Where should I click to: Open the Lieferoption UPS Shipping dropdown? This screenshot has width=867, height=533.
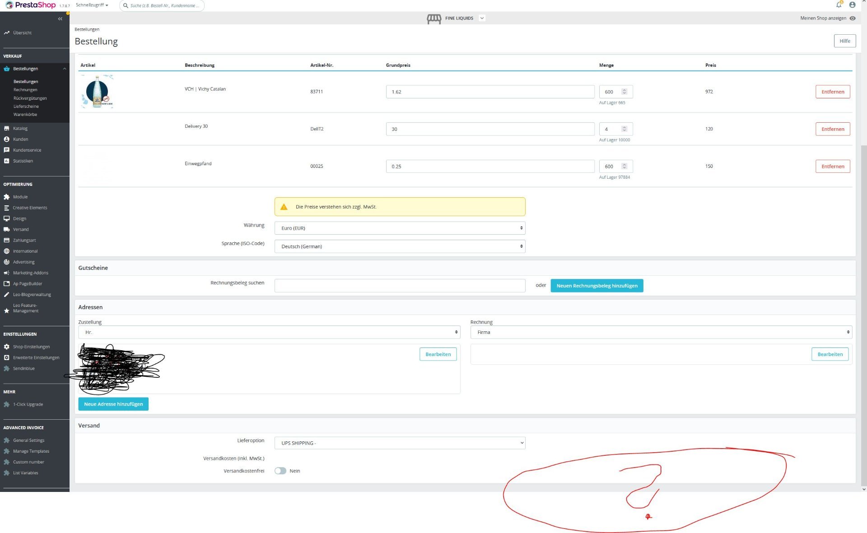click(400, 443)
